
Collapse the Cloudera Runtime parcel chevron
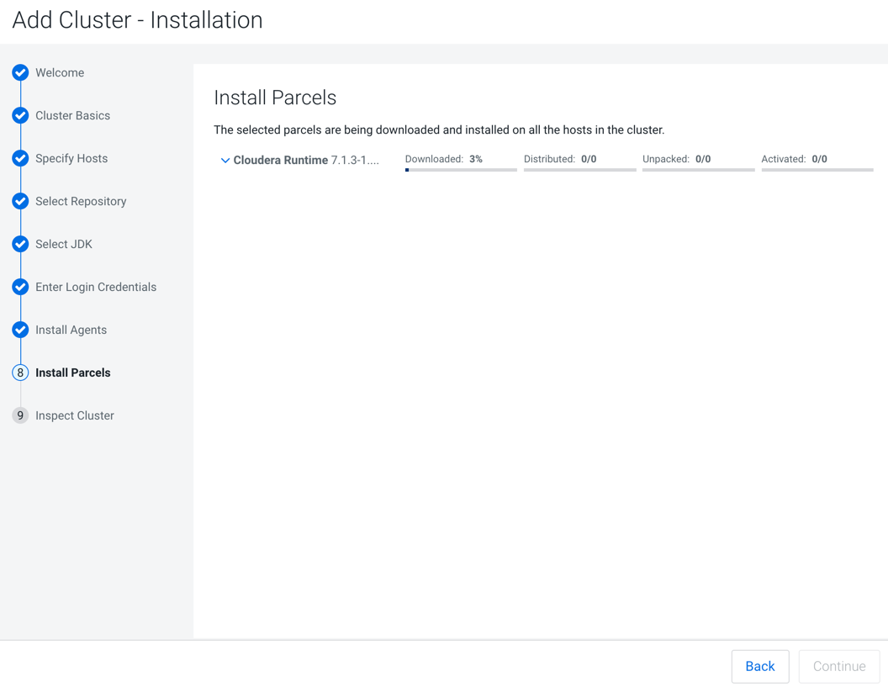point(225,160)
